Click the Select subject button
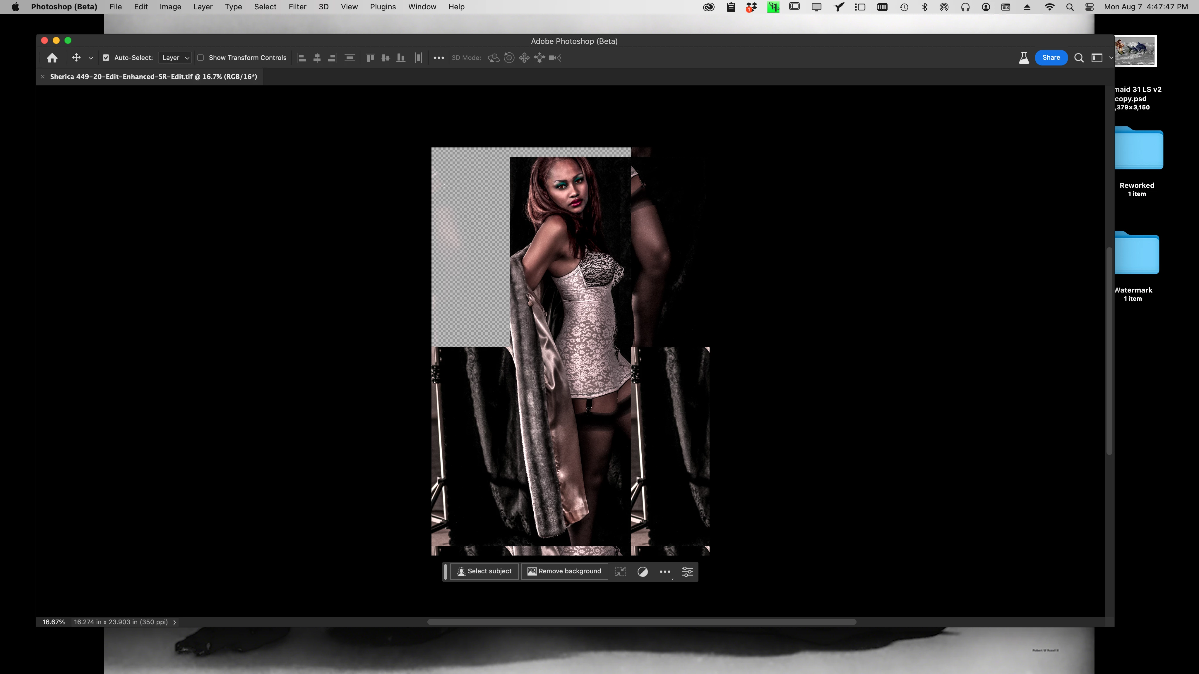 point(484,571)
